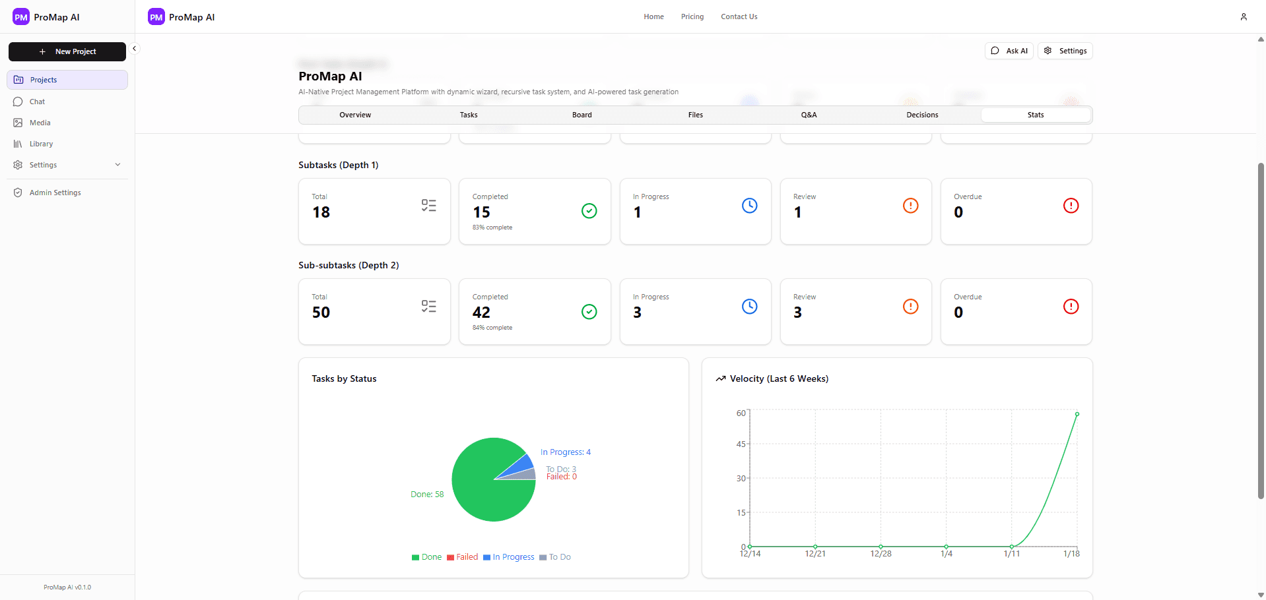Click the New Project button
The height and width of the screenshot is (600, 1266).
[67, 51]
